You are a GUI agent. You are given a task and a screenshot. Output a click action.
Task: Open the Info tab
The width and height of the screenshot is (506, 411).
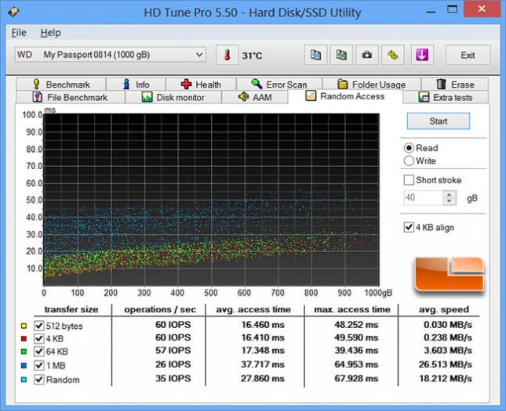[136, 85]
